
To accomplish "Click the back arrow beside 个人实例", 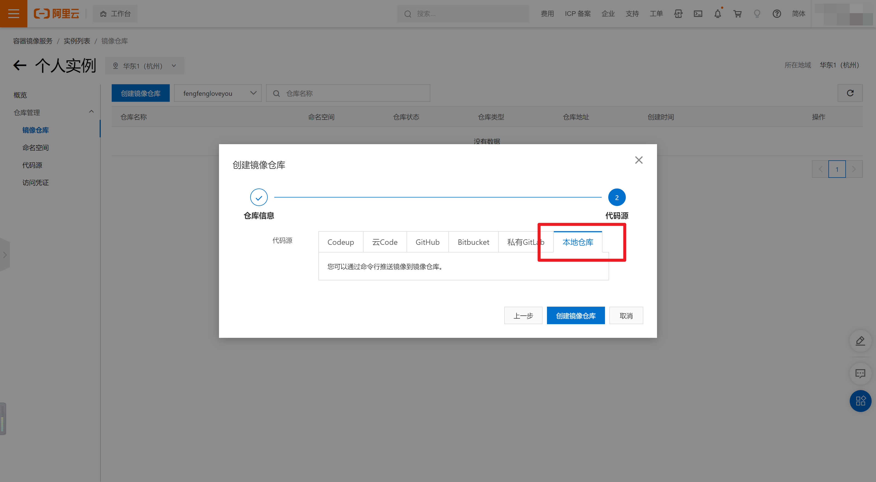I will (x=20, y=65).
